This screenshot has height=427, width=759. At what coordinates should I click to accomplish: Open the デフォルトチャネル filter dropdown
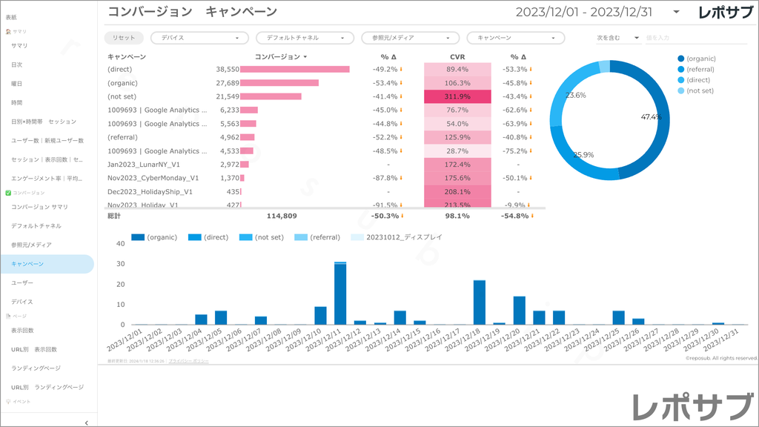[304, 38]
